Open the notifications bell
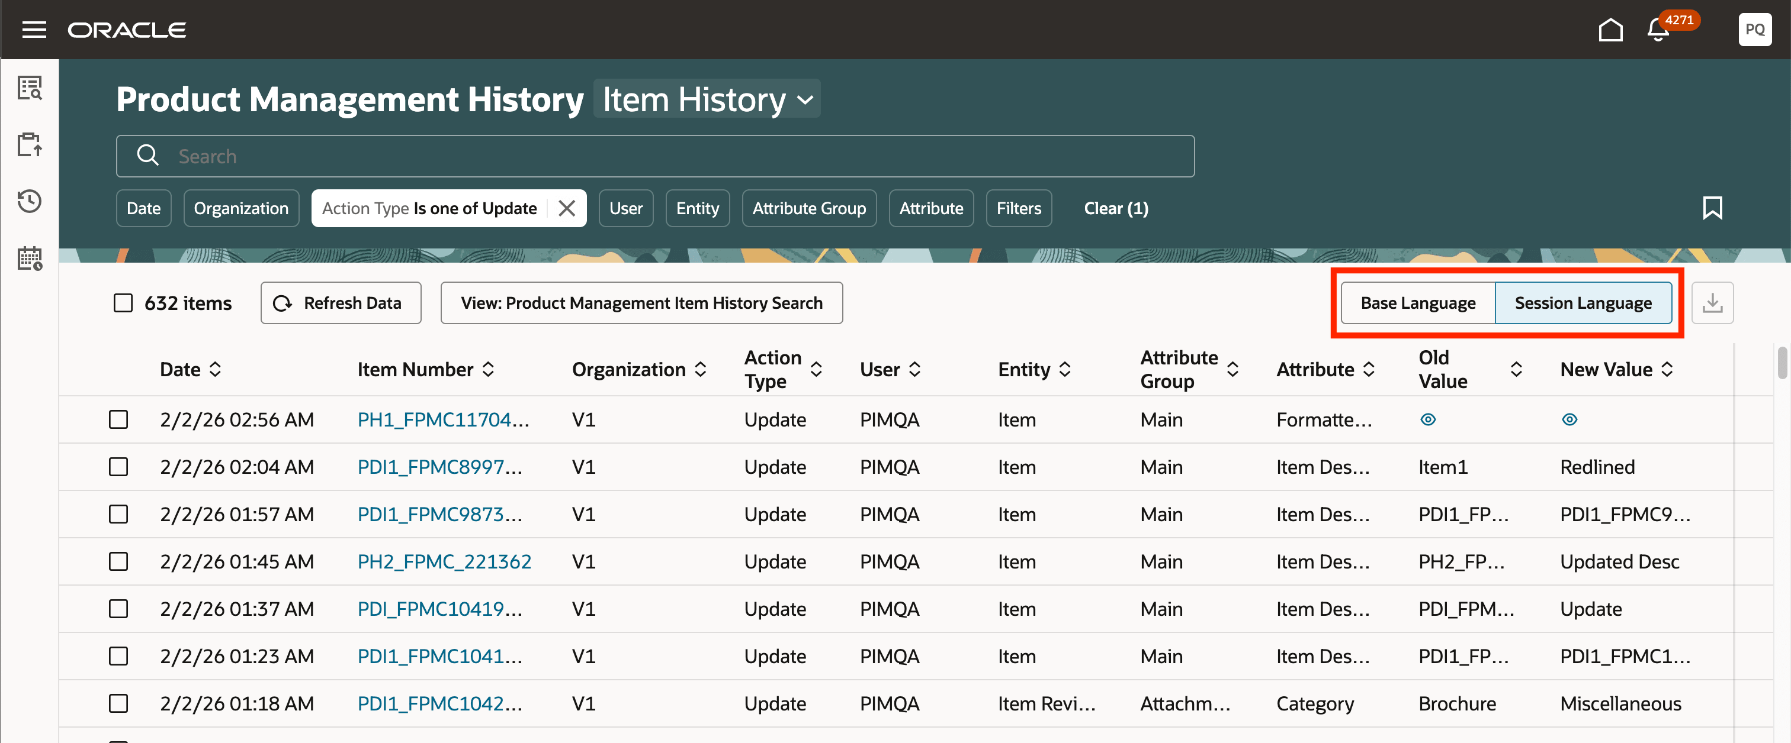The height and width of the screenshot is (743, 1791). [1658, 31]
